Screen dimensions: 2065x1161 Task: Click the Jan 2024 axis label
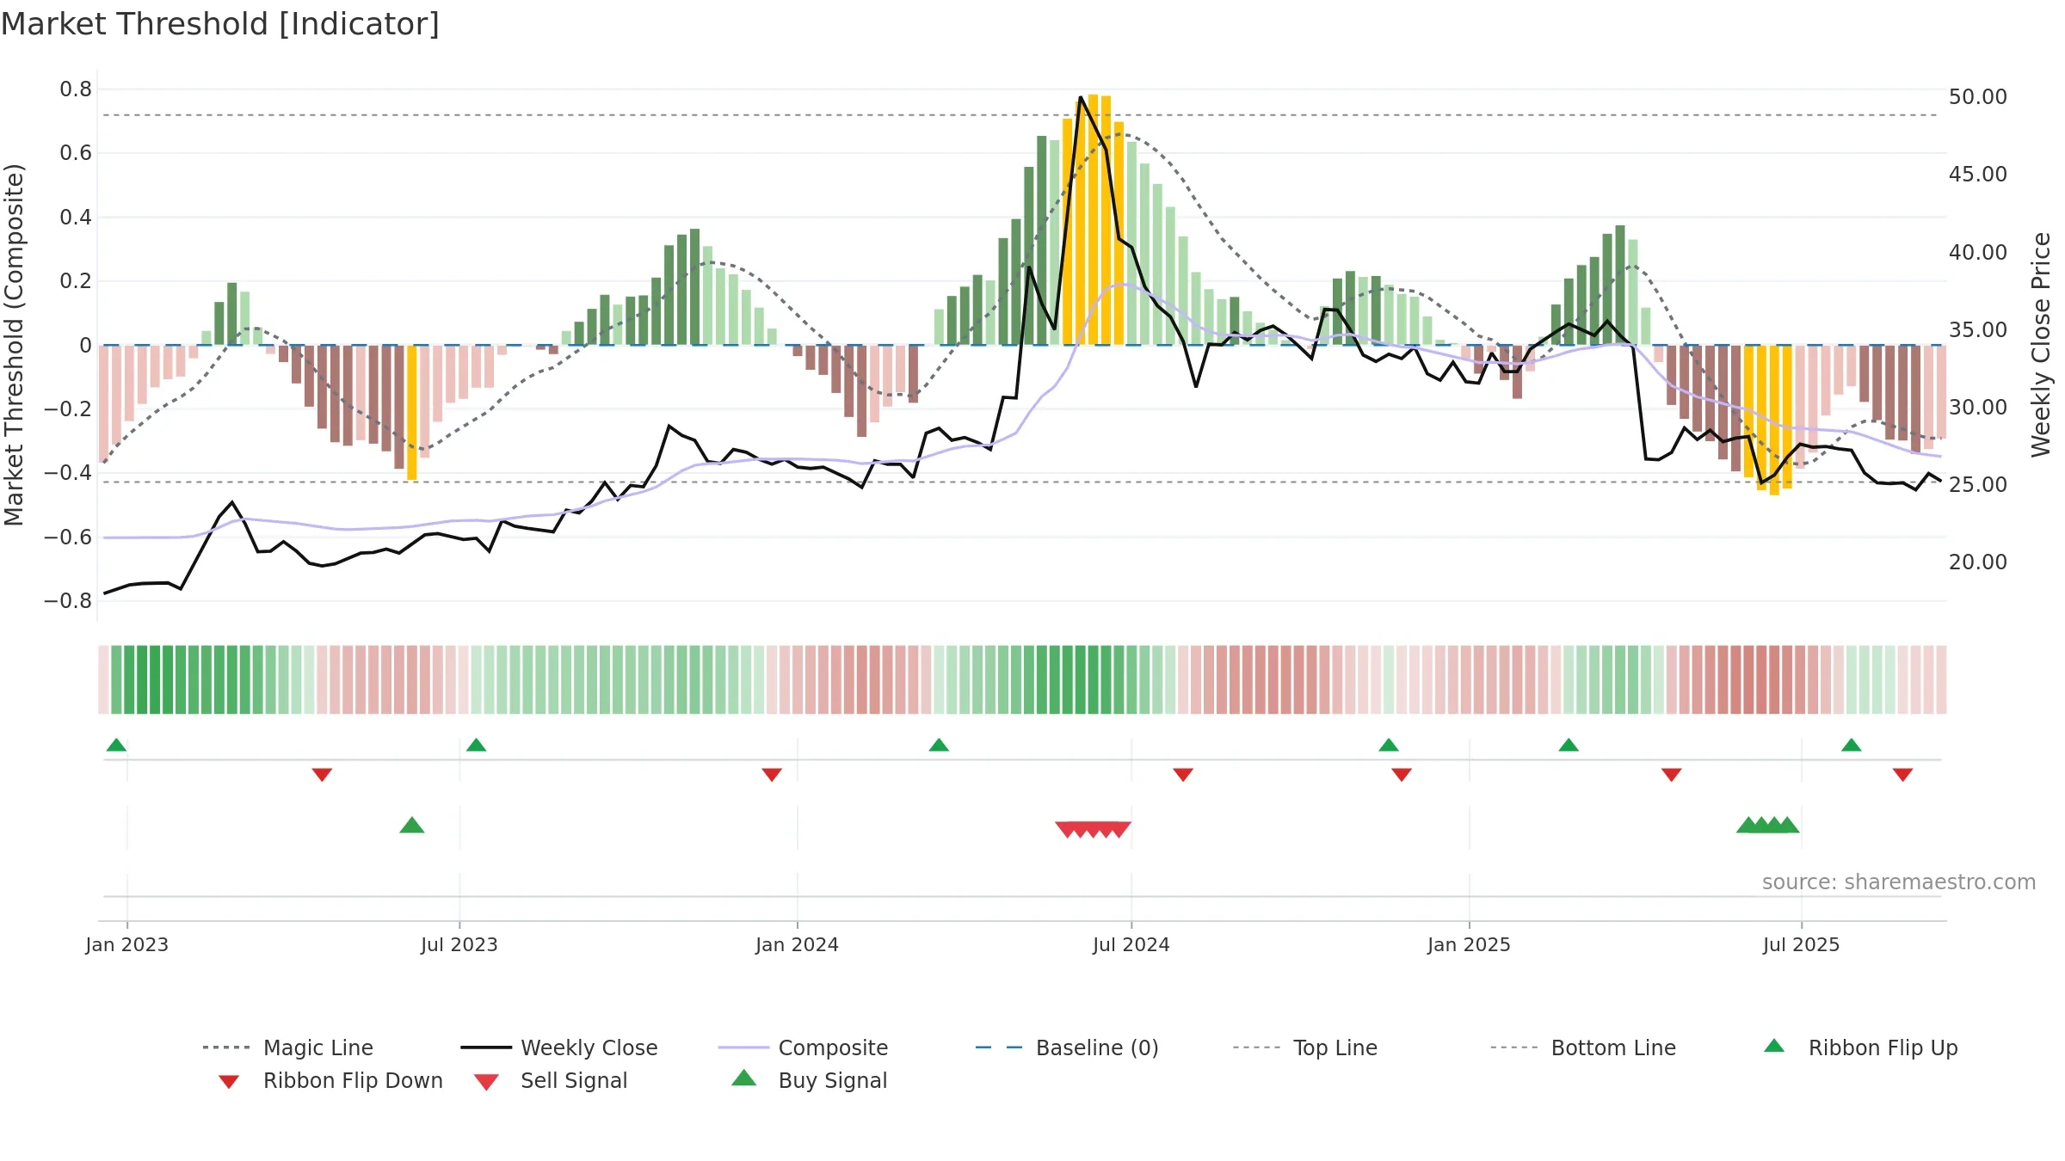click(x=798, y=944)
